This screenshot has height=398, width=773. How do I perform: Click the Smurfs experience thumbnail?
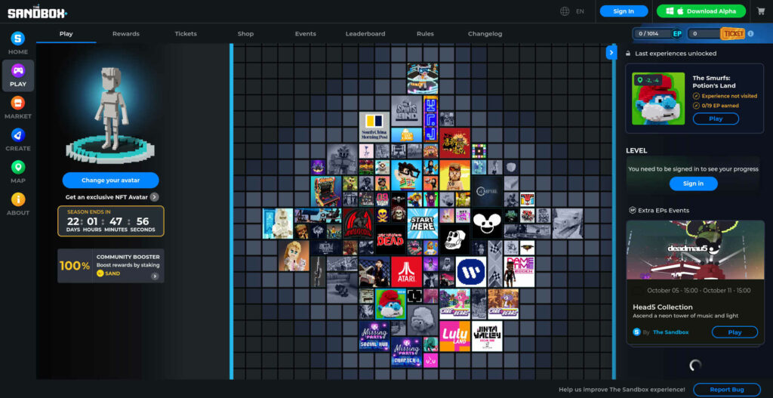658,99
